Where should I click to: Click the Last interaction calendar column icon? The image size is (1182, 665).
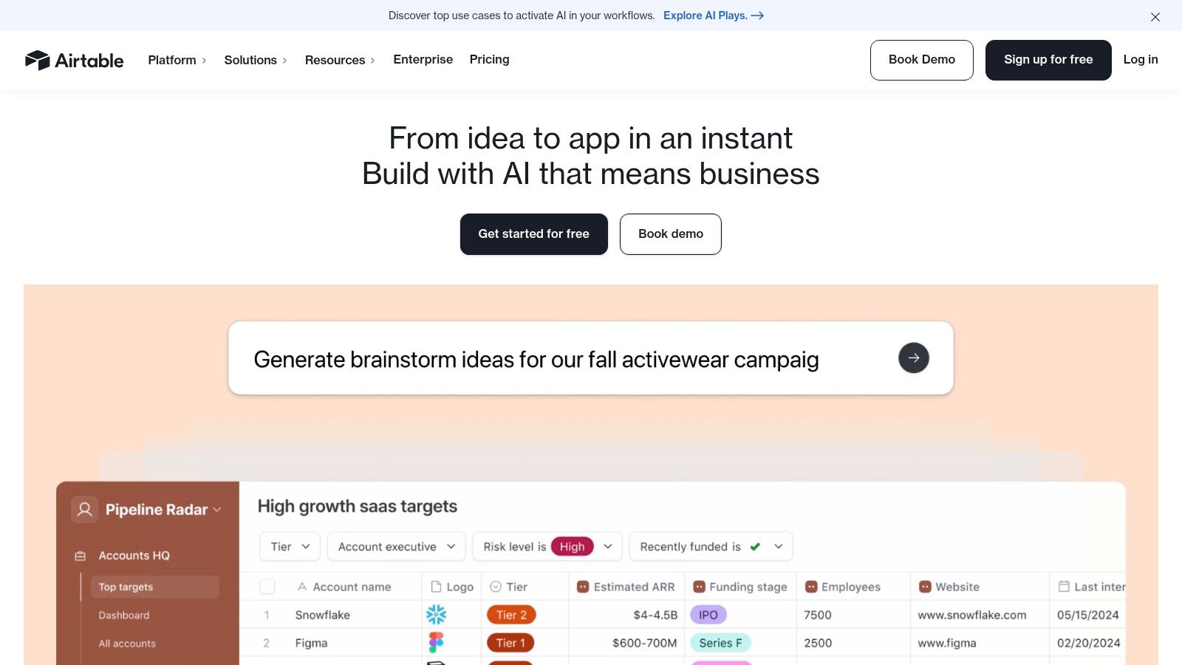pos(1064,587)
